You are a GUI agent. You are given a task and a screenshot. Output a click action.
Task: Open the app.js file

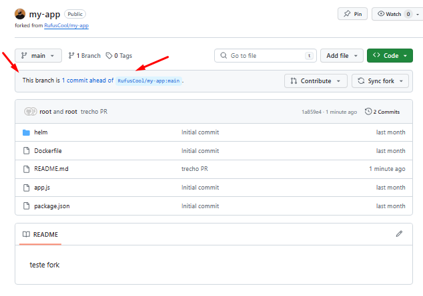point(42,188)
